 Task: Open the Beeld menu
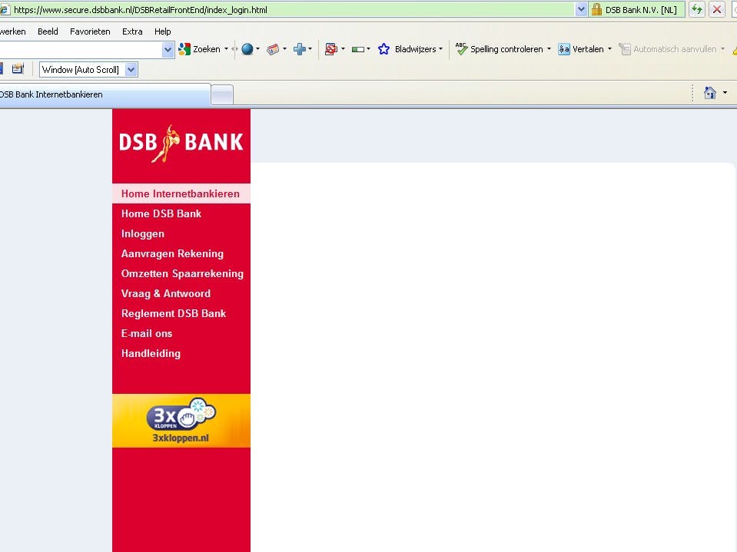pyautogui.click(x=48, y=31)
